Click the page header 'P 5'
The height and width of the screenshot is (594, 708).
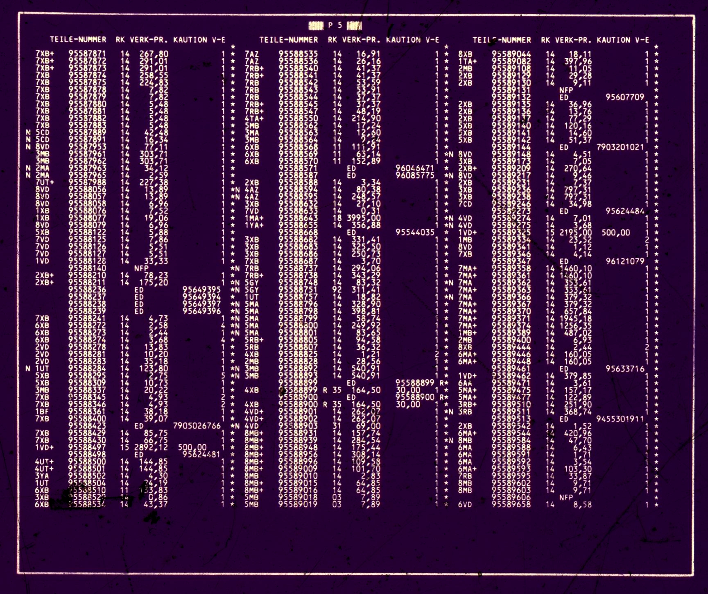tap(335, 25)
